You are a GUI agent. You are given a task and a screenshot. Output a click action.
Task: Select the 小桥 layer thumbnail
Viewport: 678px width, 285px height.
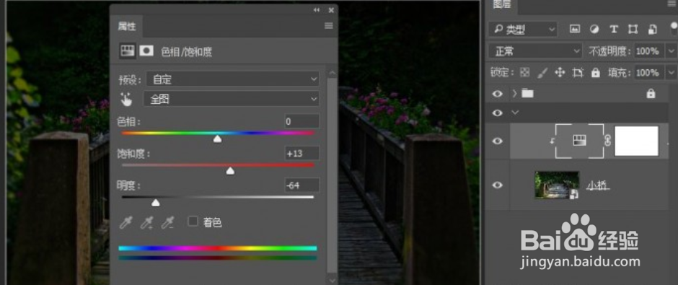tap(557, 185)
